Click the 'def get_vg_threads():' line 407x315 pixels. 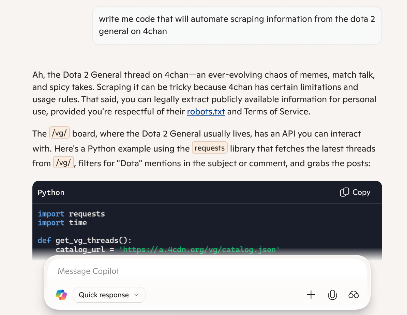click(85, 240)
